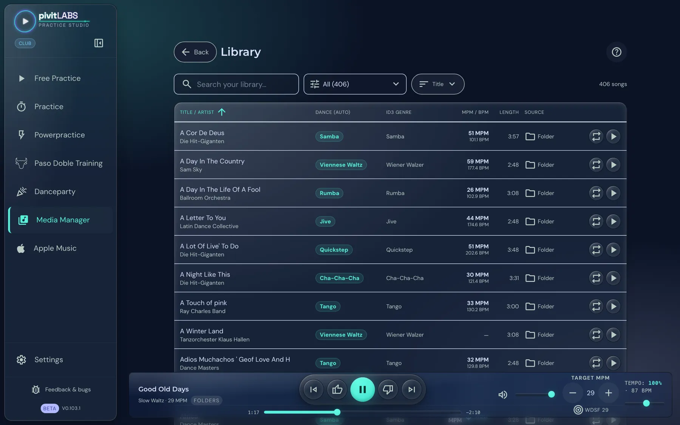Adjust the volume slider knob
This screenshot has width=680, height=425.
551,394
